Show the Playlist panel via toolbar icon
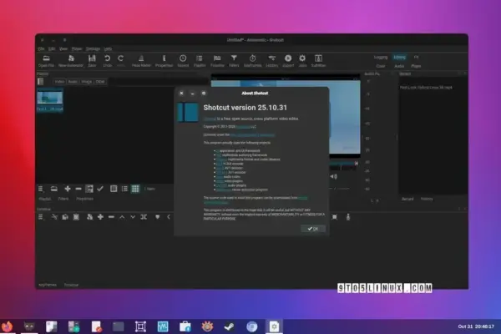The height and width of the screenshot is (334, 501). tap(200, 61)
